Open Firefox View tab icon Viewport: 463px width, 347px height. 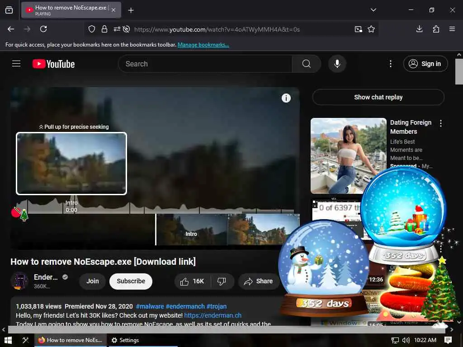(9, 10)
